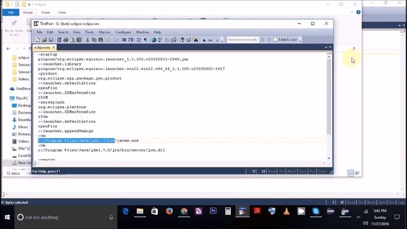
Task: Cut selection with the scissors icon
Action: tap(87, 39)
